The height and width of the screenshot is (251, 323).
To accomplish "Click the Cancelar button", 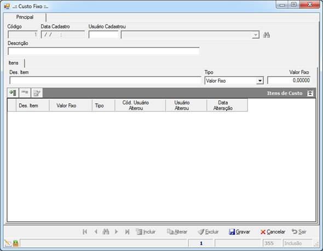I will (273, 232).
